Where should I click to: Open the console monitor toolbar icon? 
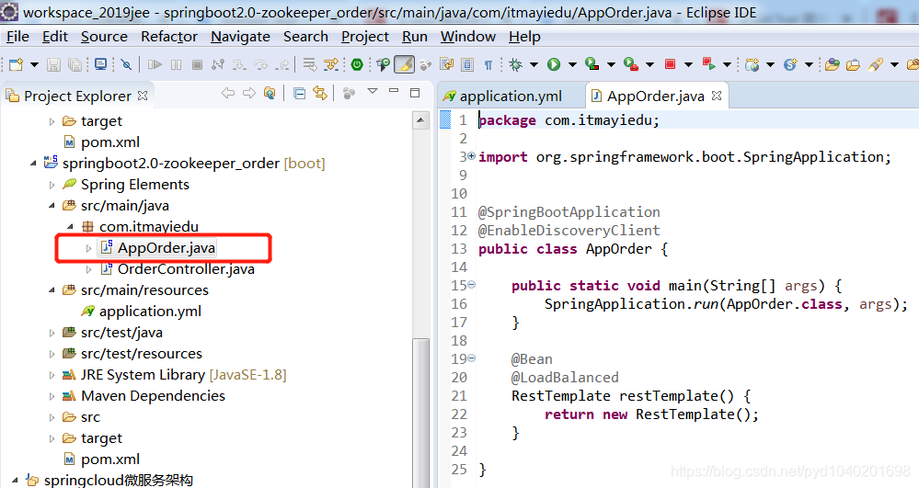click(x=101, y=64)
